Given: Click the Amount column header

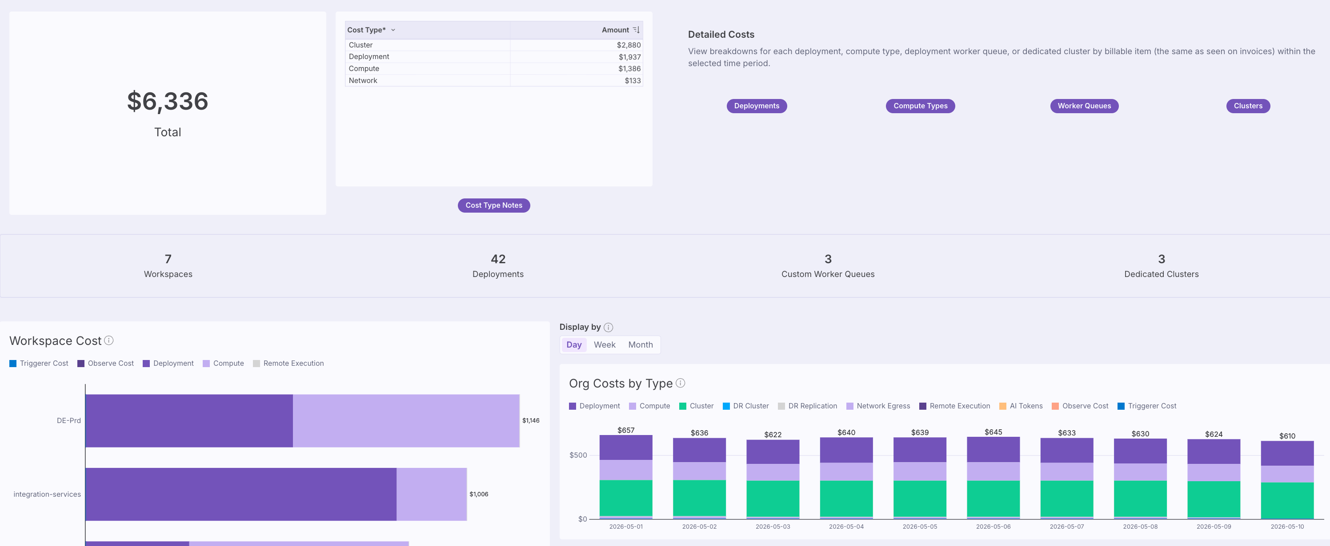Looking at the screenshot, I should [x=576, y=30].
